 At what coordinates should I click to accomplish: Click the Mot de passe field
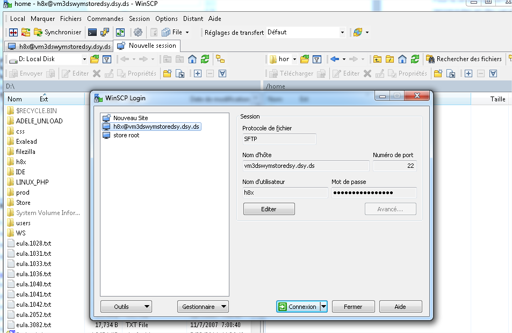click(x=374, y=193)
